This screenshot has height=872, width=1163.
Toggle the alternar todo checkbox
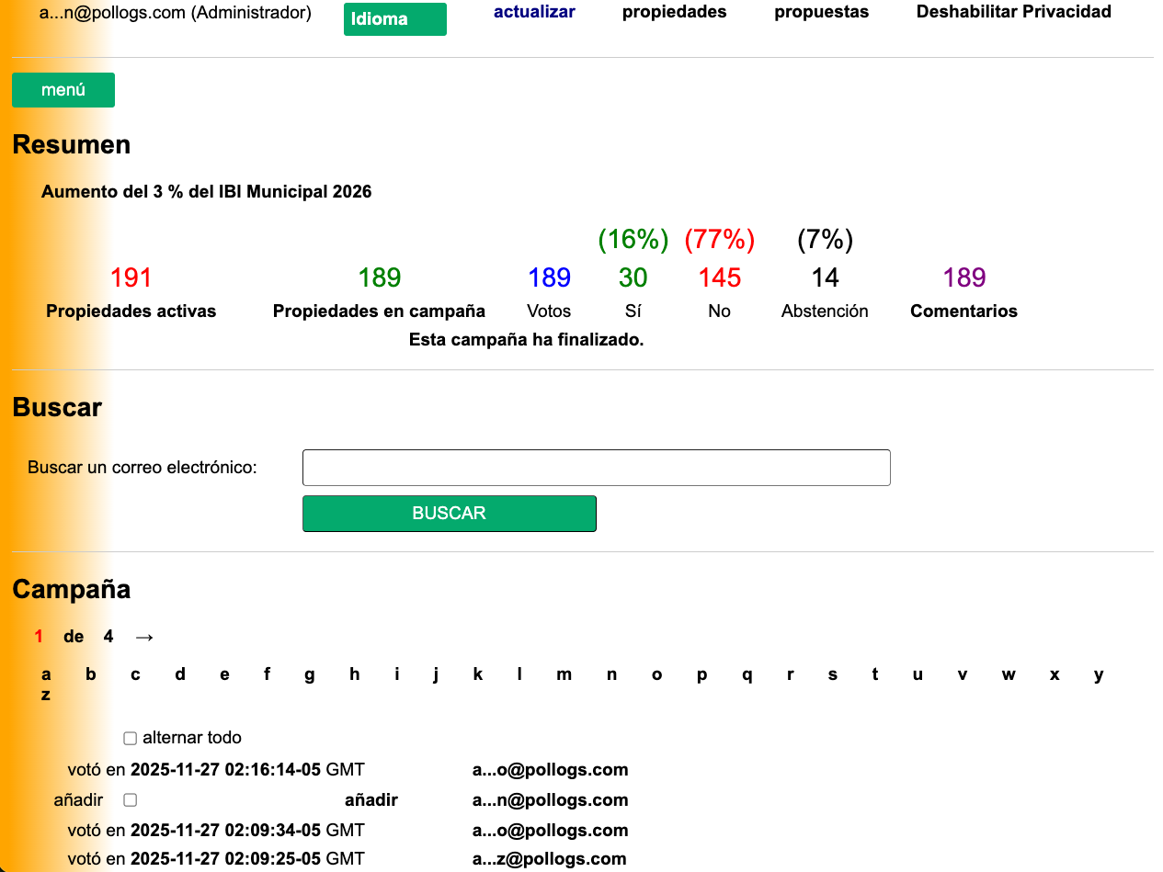[x=130, y=737]
